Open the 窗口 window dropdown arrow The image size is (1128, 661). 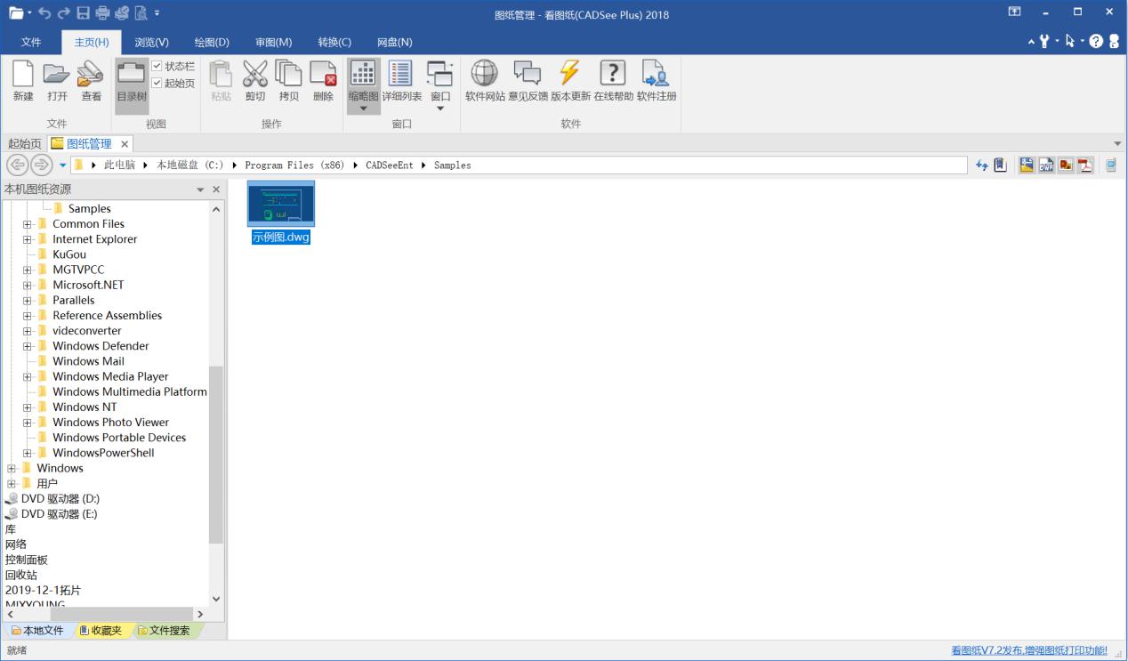[x=440, y=109]
